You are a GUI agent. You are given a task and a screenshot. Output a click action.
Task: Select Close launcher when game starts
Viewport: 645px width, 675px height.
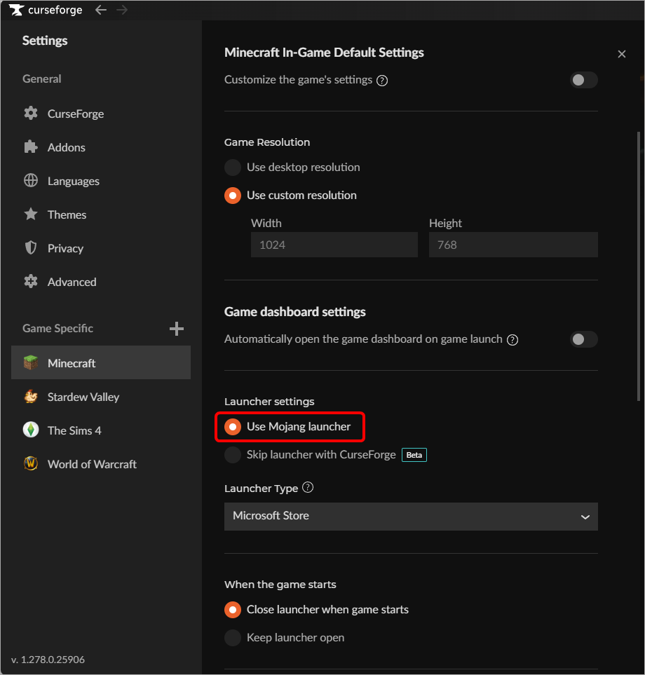(233, 610)
